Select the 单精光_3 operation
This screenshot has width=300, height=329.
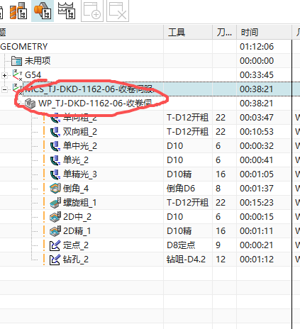[x=79, y=174]
